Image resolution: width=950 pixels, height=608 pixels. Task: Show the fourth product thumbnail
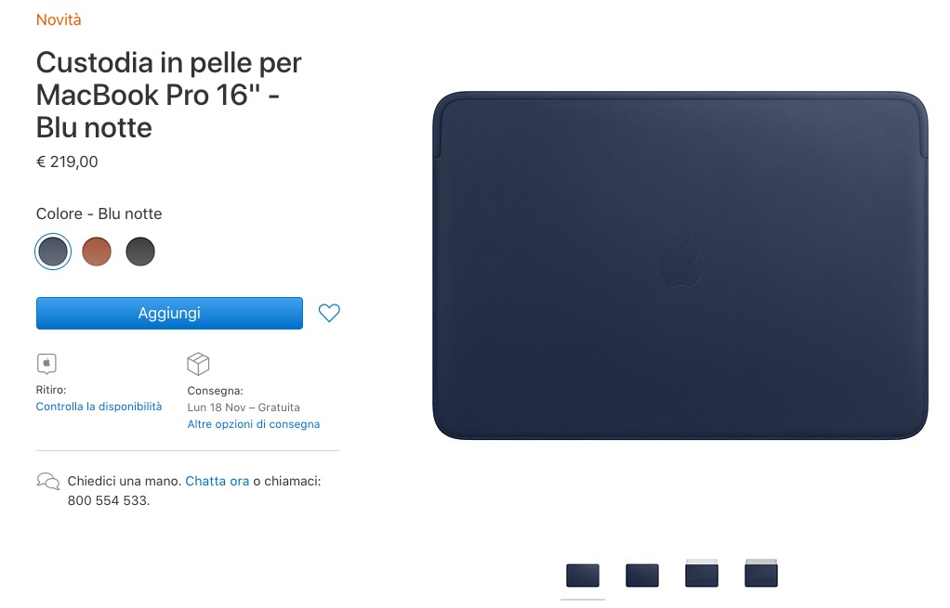(x=761, y=573)
